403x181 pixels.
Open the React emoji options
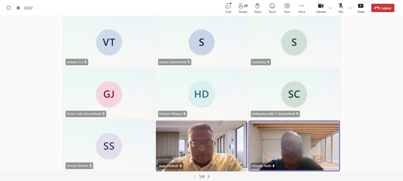tap(272, 8)
